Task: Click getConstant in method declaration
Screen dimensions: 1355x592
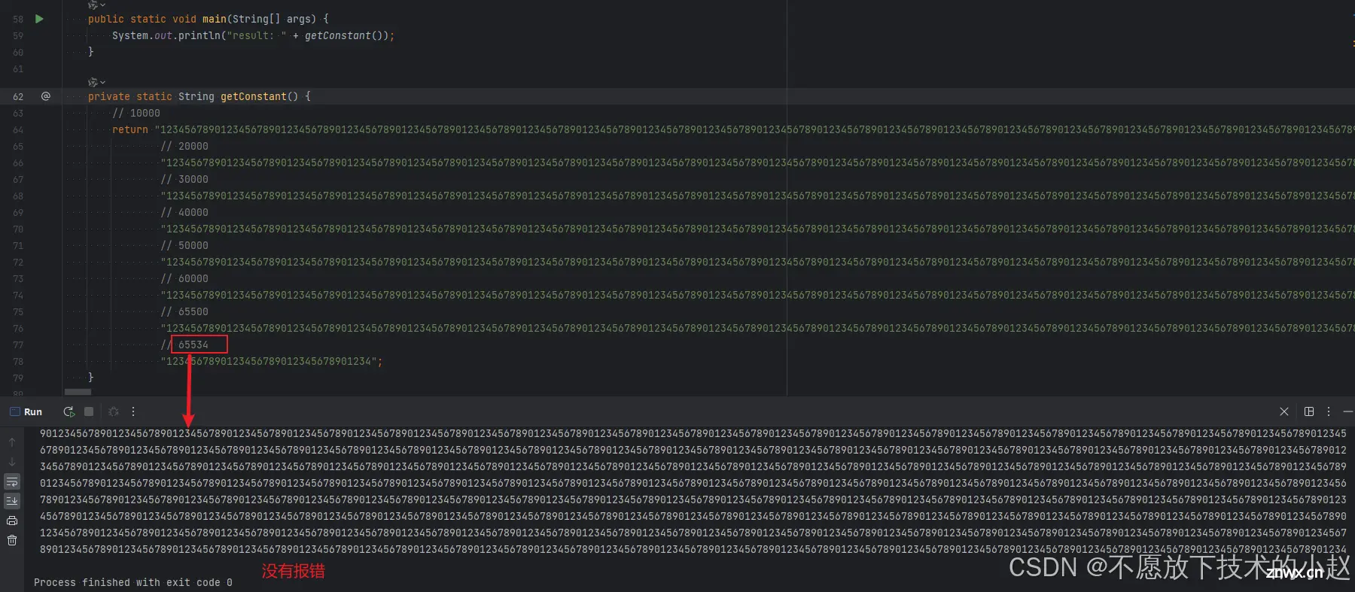Action: pyautogui.click(x=253, y=96)
